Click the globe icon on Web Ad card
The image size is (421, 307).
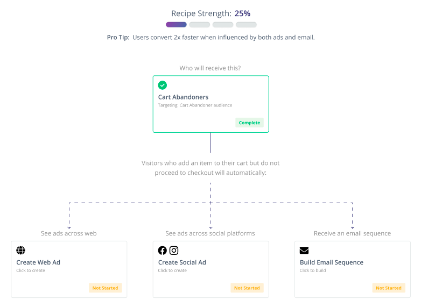click(20, 250)
